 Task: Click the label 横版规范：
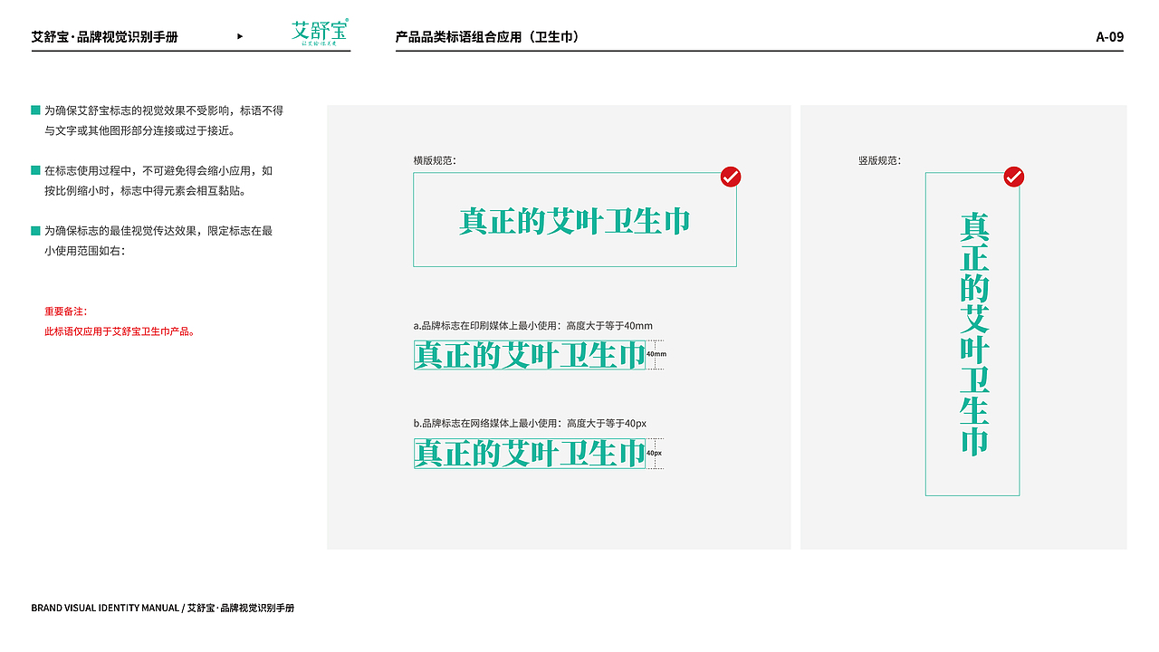point(435,160)
